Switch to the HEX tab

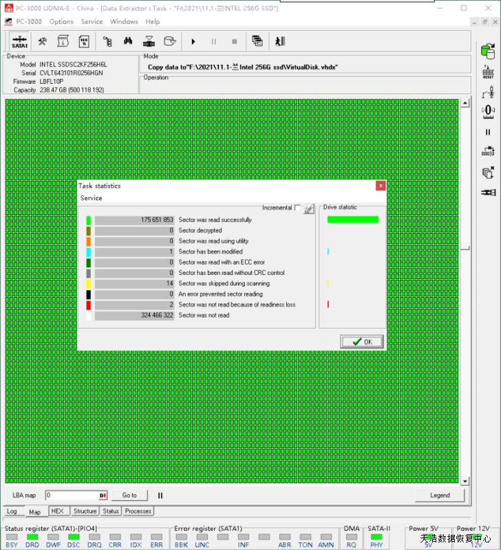point(58,511)
